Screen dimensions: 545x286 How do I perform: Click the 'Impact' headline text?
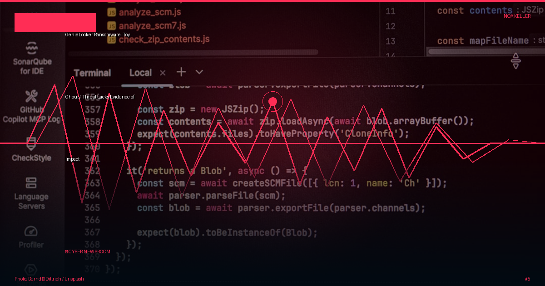tap(72, 159)
